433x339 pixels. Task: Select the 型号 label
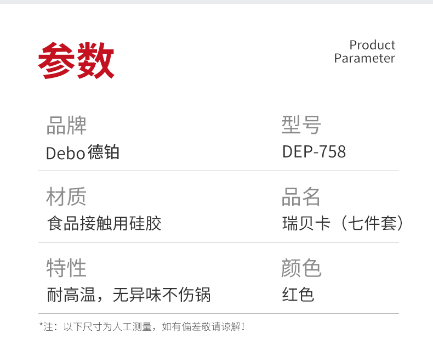tap(301, 126)
